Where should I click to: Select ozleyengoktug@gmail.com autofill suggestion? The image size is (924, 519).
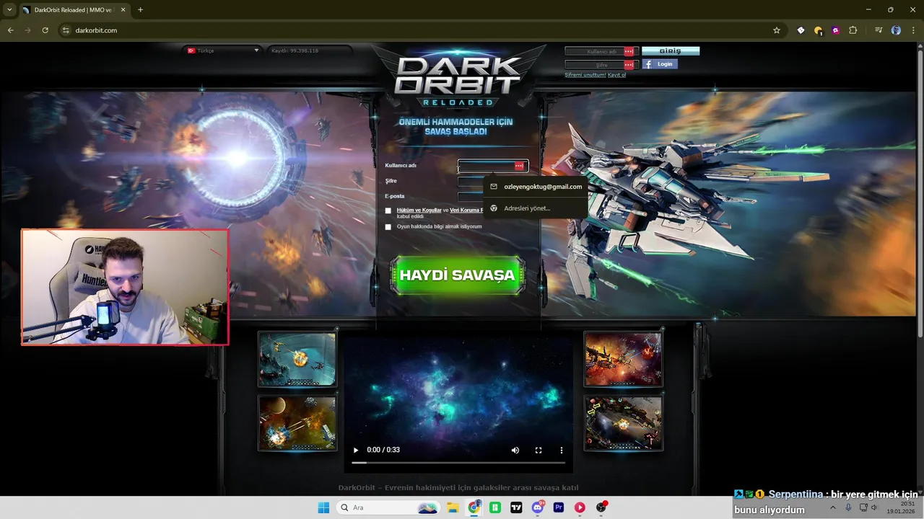(535, 187)
